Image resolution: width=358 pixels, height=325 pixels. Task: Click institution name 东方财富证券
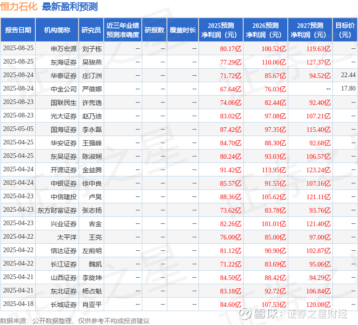coord(57,210)
